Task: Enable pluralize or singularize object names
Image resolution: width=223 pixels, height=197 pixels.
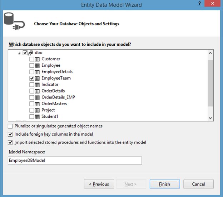Action: [x=10, y=126]
